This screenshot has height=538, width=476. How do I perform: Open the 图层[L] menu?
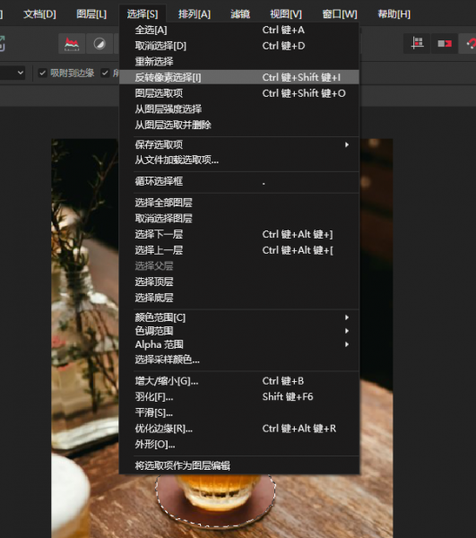(x=91, y=14)
